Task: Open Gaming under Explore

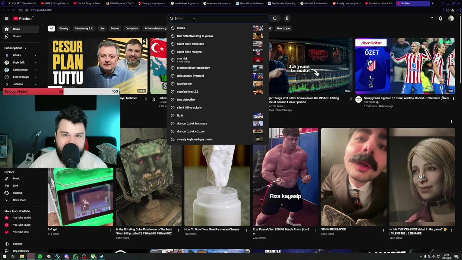Action: coord(20,193)
